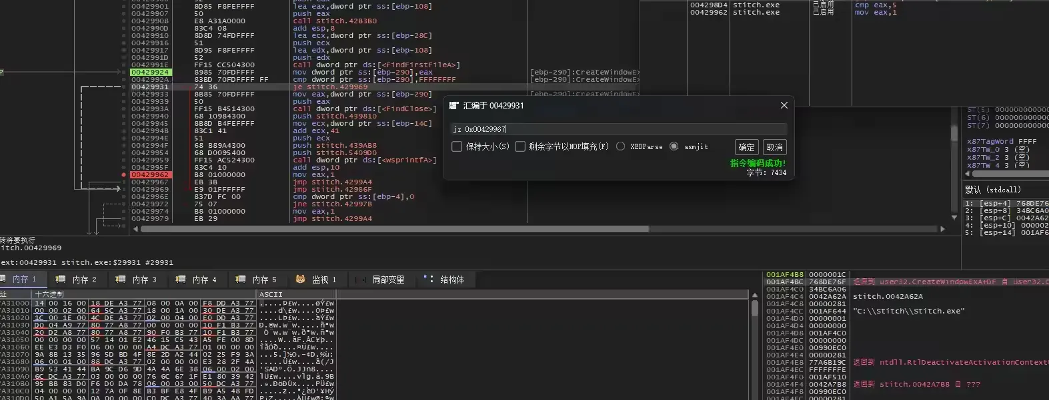This screenshot has height=400, width=1049.
Task: Click the instruction field with jz 0x00429967
Action: (618, 129)
